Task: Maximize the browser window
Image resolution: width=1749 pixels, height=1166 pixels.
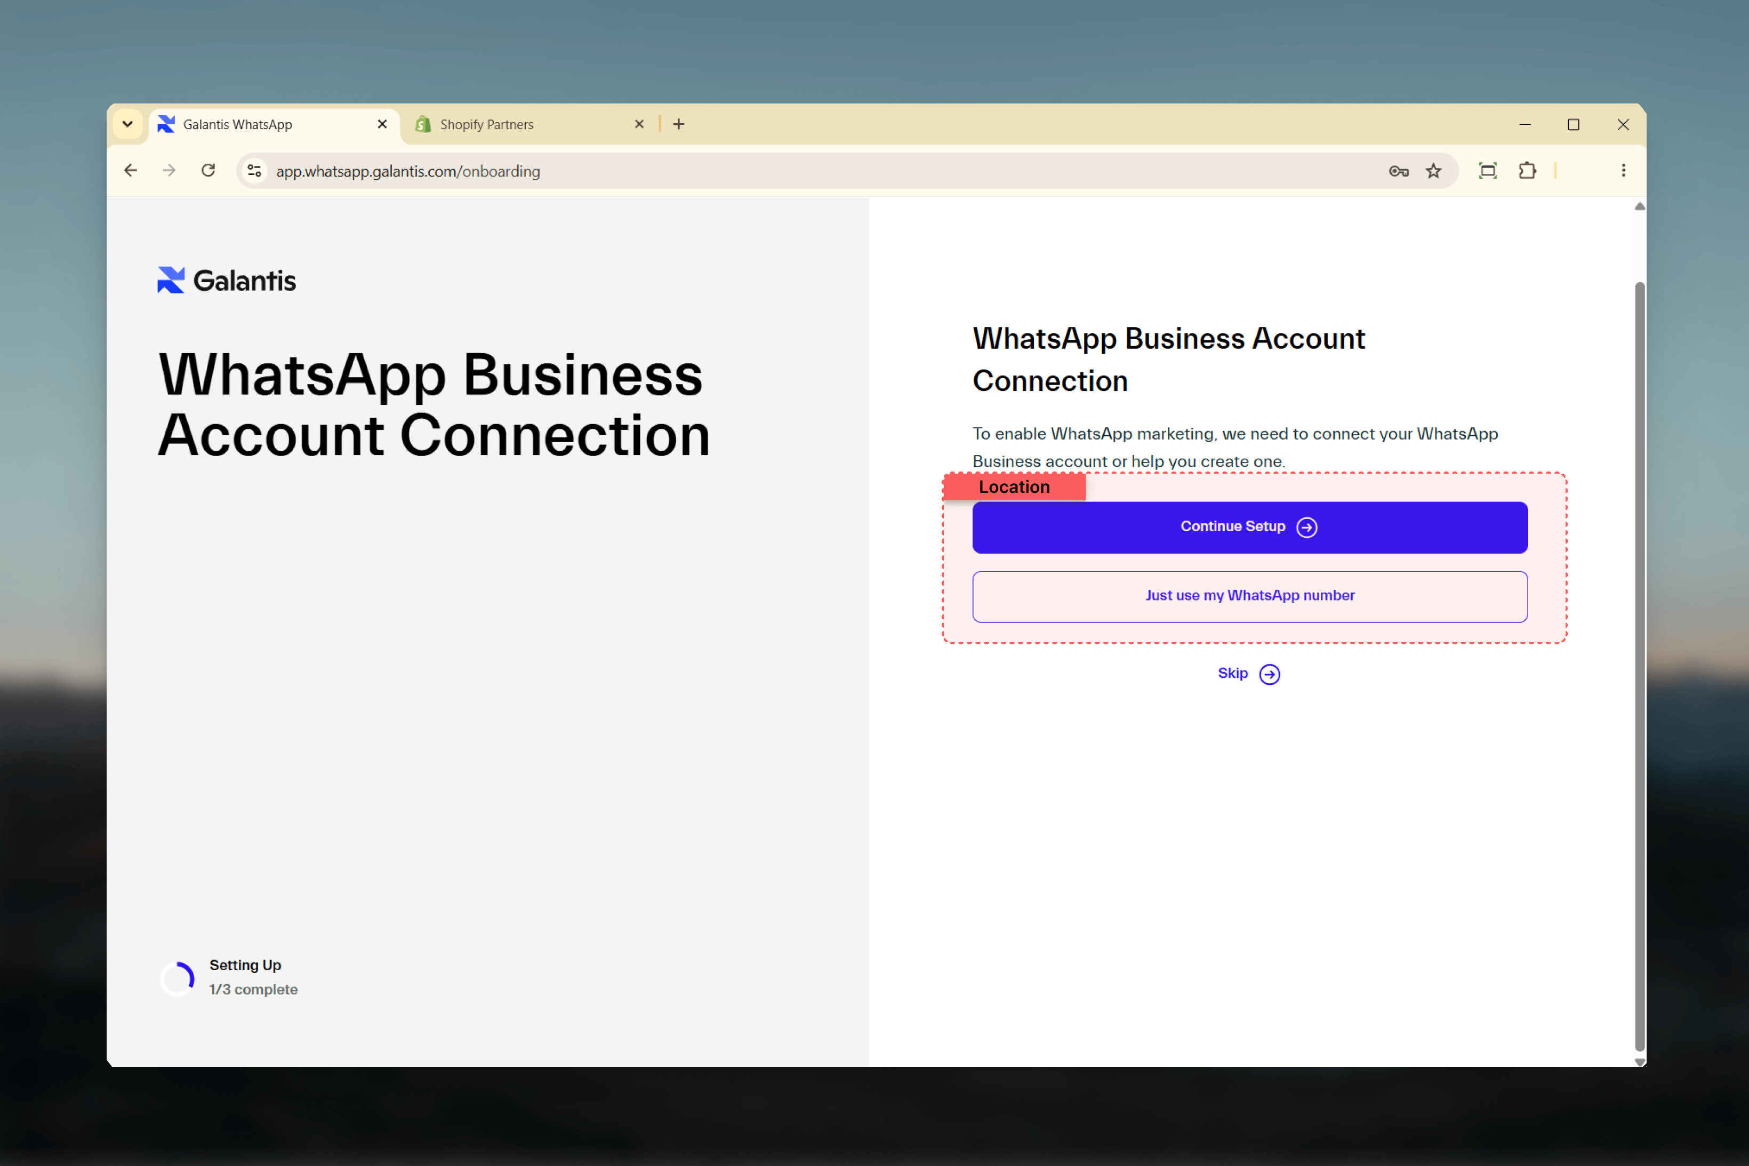Action: [1574, 124]
